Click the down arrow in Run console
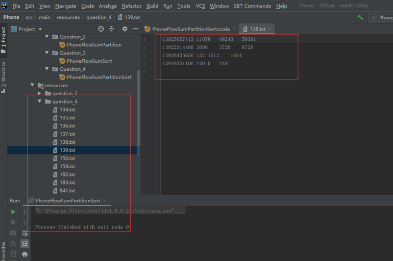 point(24,222)
